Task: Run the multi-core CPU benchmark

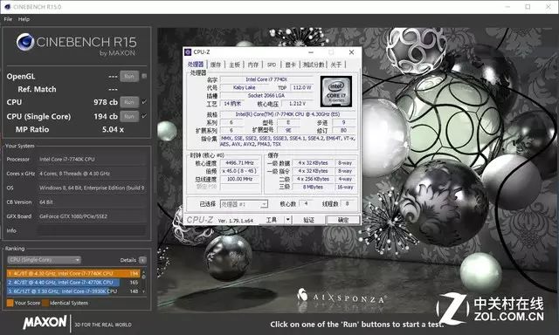Action: pos(129,102)
